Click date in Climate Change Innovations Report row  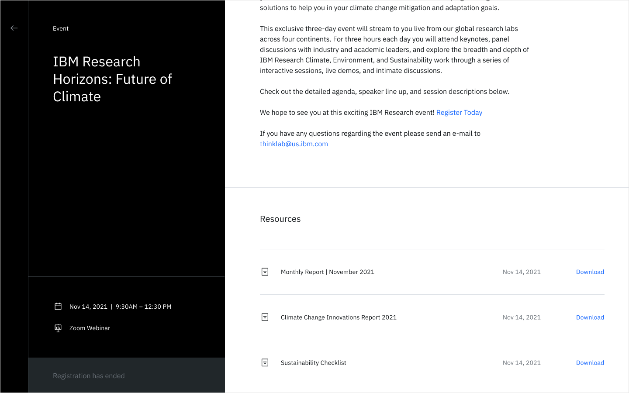pos(522,317)
